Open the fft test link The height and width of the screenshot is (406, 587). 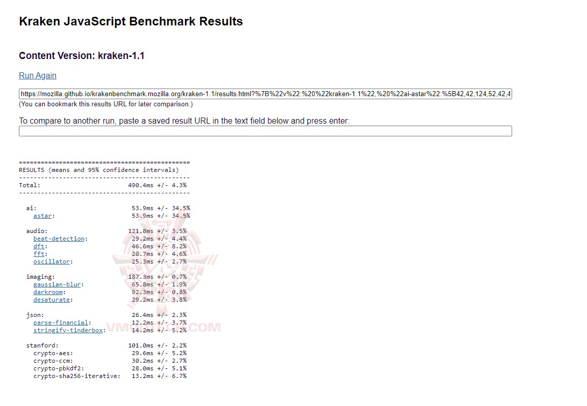point(39,254)
